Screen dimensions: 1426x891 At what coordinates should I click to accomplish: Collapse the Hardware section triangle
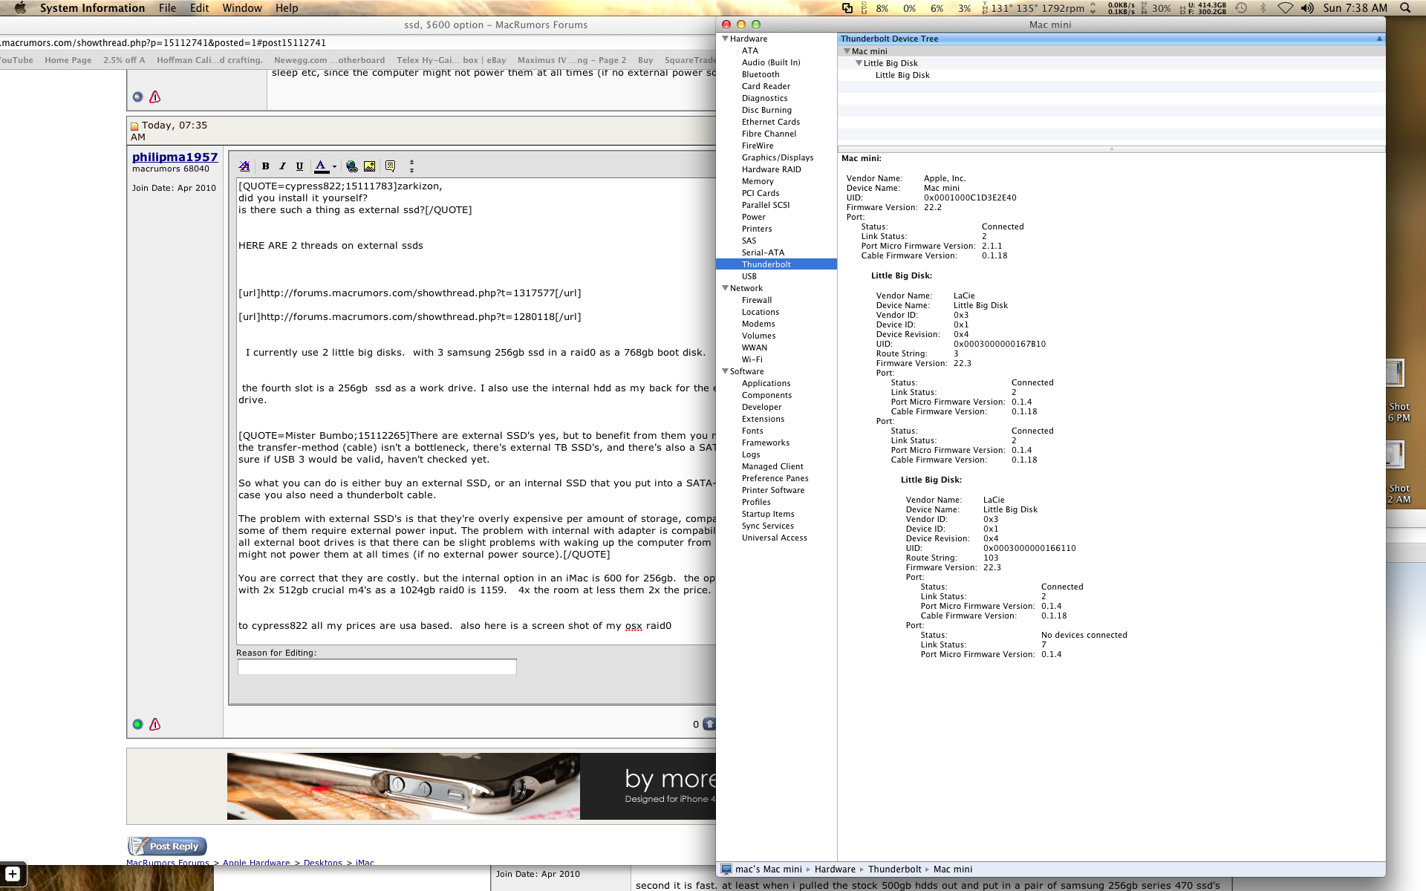tap(725, 39)
